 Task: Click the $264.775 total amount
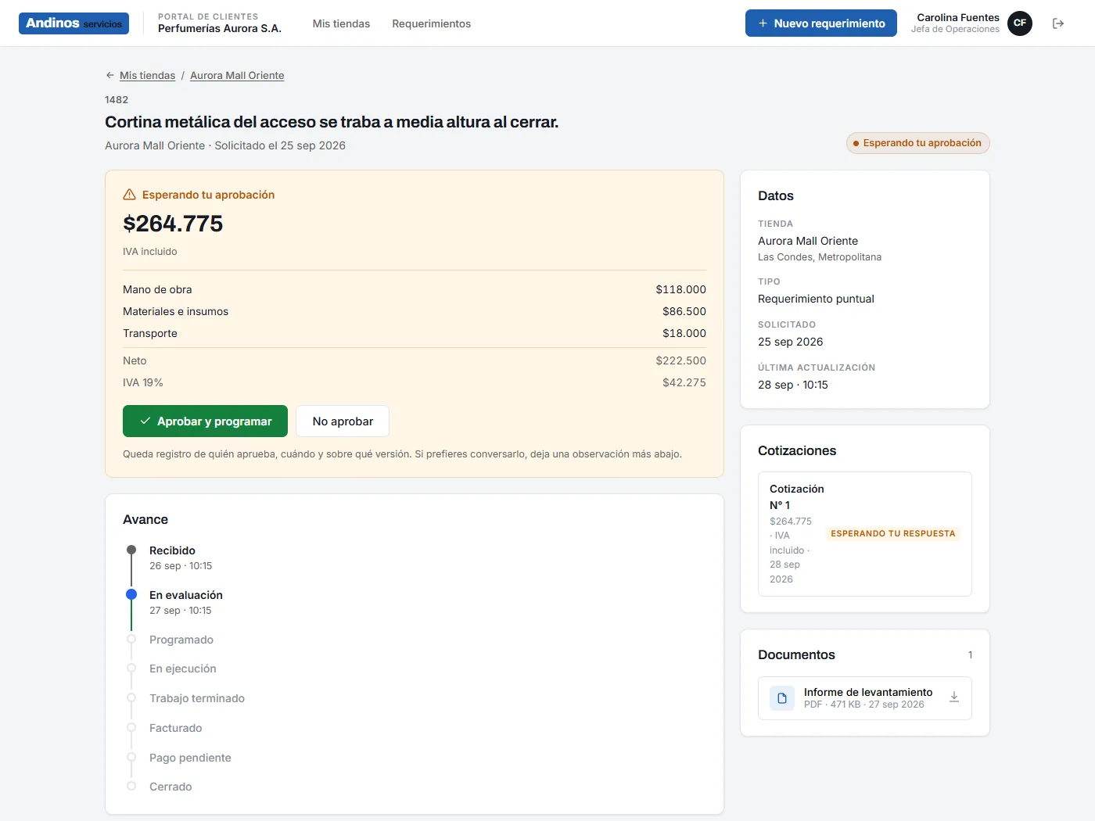click(173, 224)
